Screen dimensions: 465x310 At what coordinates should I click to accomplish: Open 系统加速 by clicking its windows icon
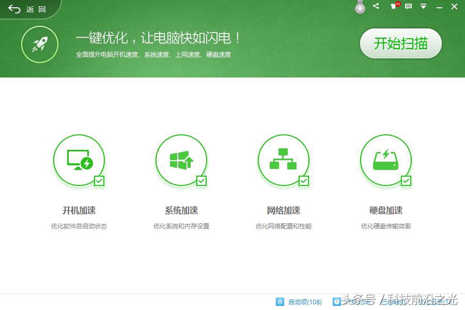point(181,160)
